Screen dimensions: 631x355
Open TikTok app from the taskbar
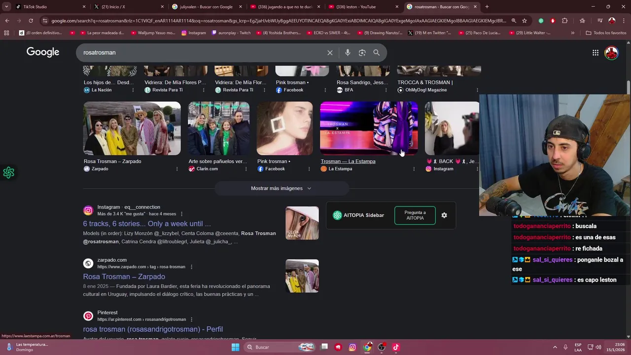[x=396, y=347]
